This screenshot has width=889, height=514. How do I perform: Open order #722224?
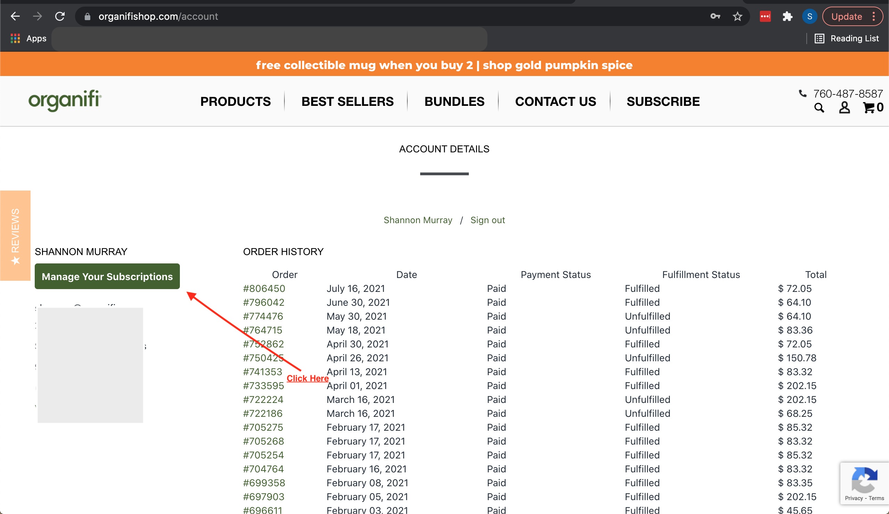[263, 399]
